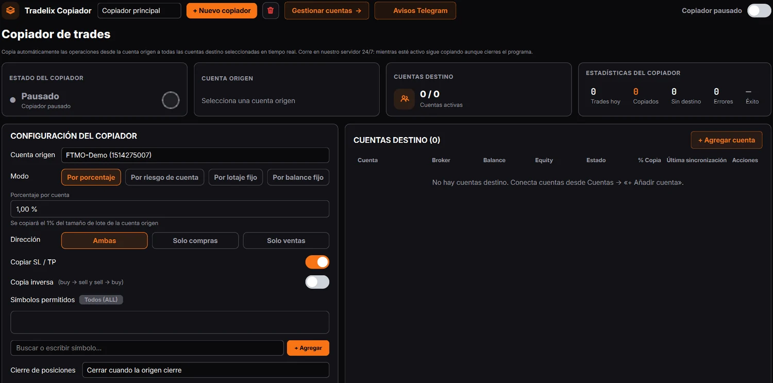Click the users icon in Cuentas Destino card
This screenshot has height=383, width=773.
click(405, 99)
